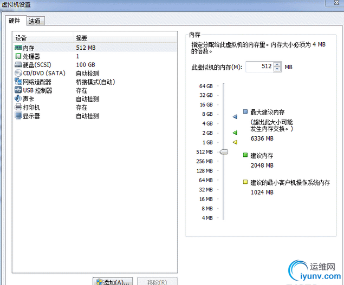Click the 32 GB scale label
Image resolution: width=344 pixels, height=285 pixels.
[x=206, y=95]
